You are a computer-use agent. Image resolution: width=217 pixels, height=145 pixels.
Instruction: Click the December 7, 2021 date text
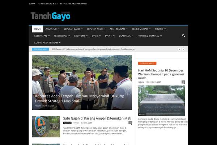[154, 82]
